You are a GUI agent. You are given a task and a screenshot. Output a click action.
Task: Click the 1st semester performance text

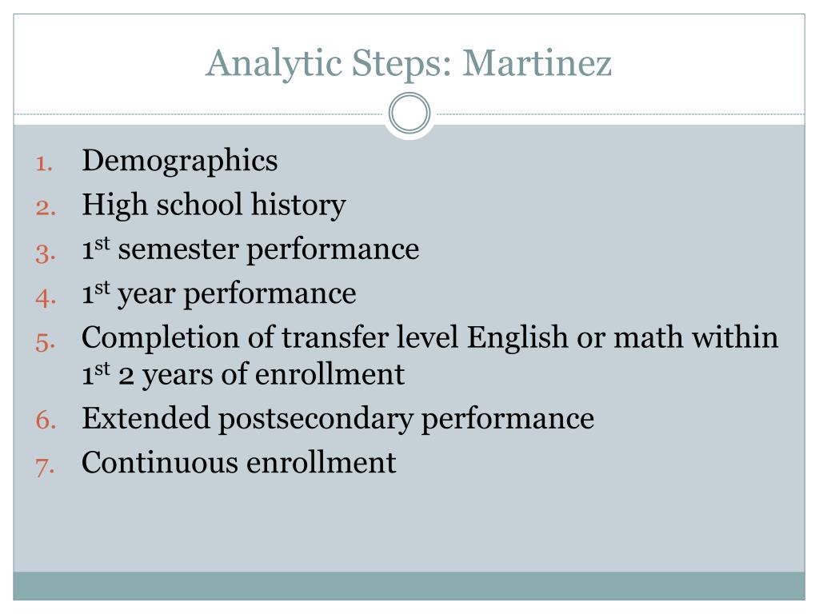pyautogui.click(x=250, y=249)
